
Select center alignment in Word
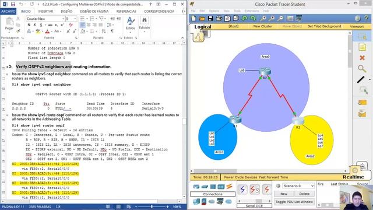[89, 25]
